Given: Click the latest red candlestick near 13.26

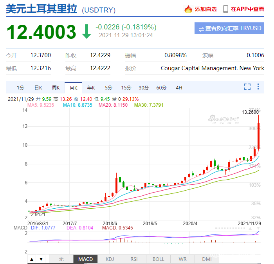Looking at the screenshot, I should click(x=258, y=136).
